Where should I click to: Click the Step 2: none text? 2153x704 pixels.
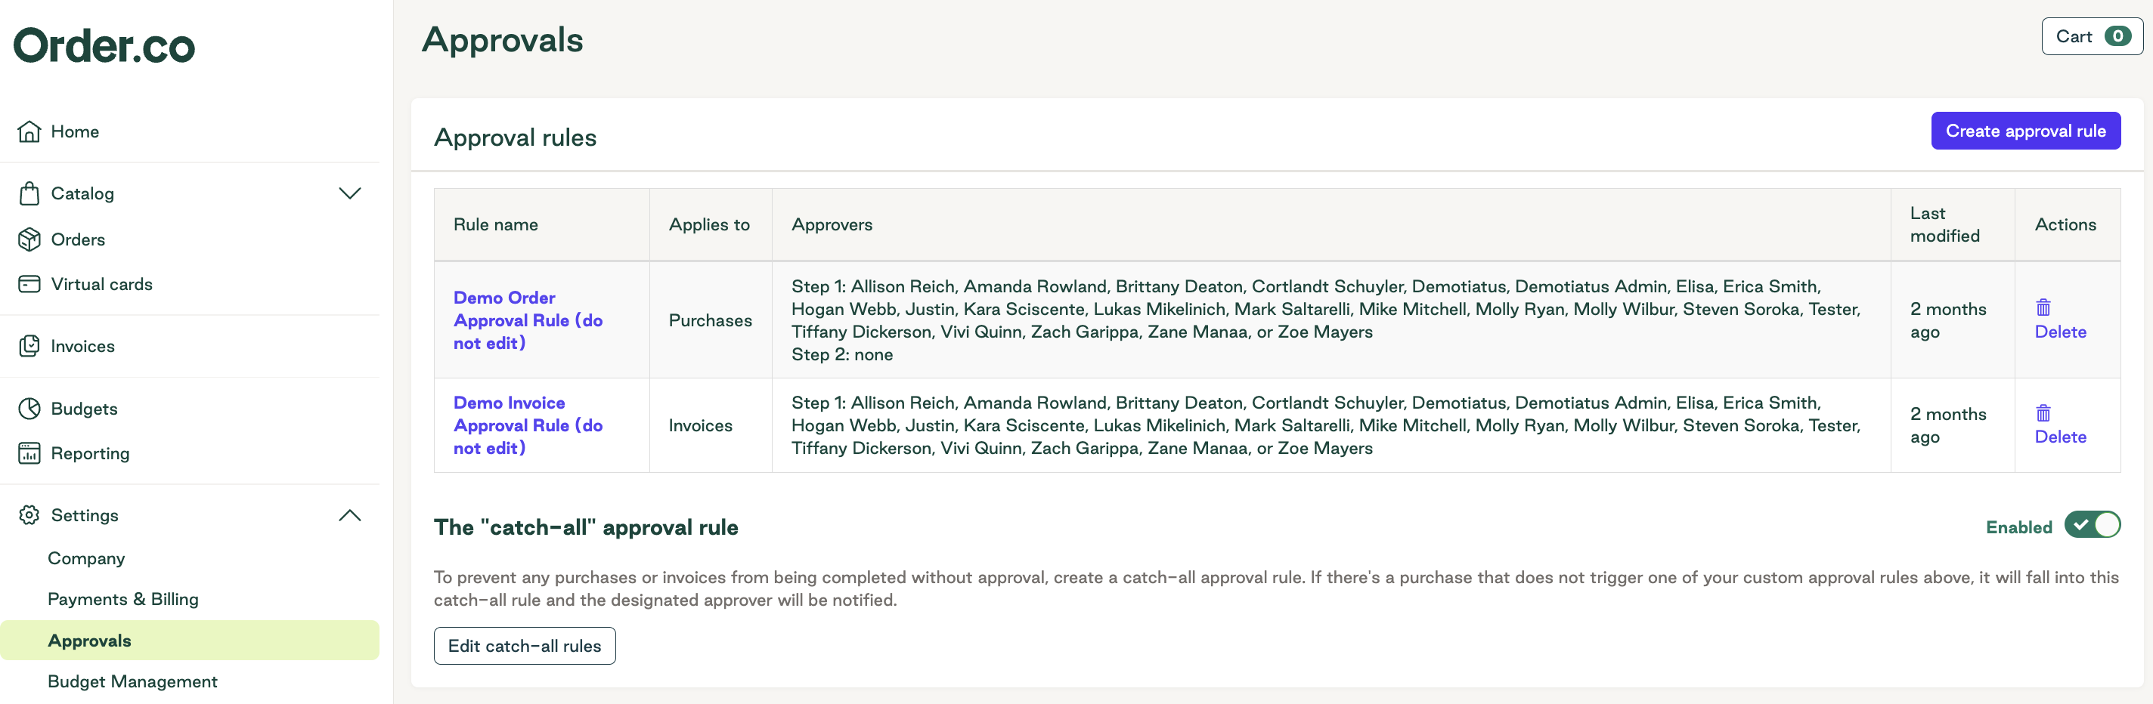coord(841,354)
